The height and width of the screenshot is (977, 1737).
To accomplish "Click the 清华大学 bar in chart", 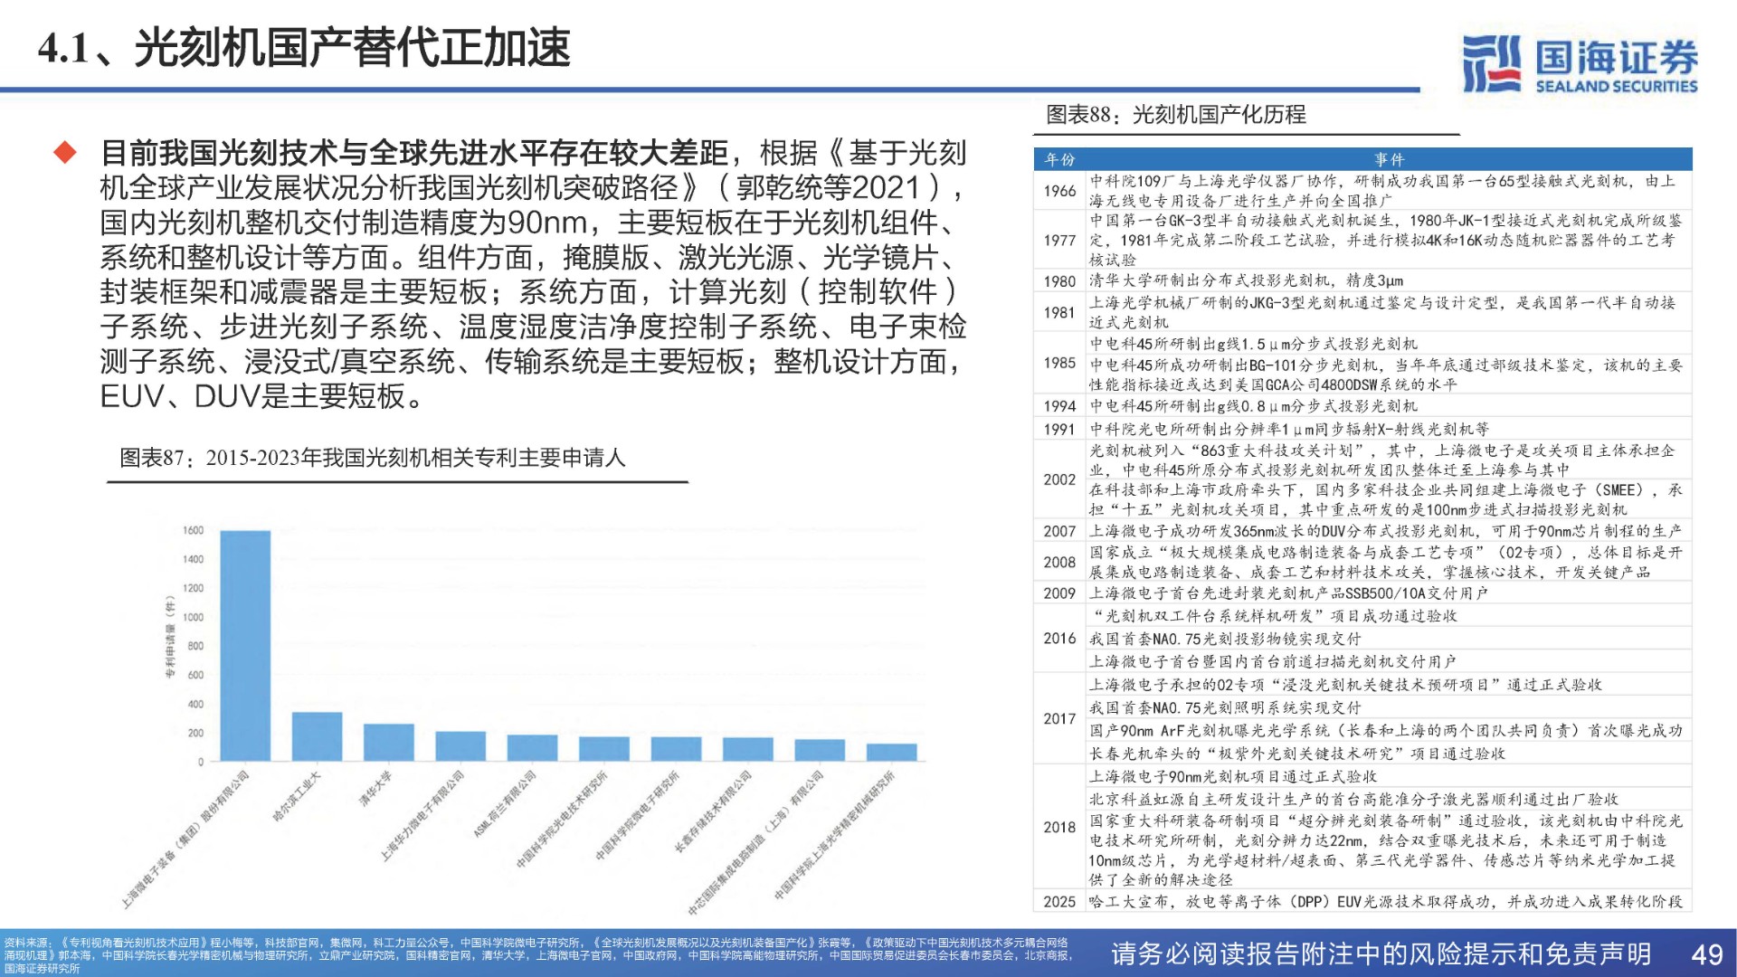I will (388, 741).
